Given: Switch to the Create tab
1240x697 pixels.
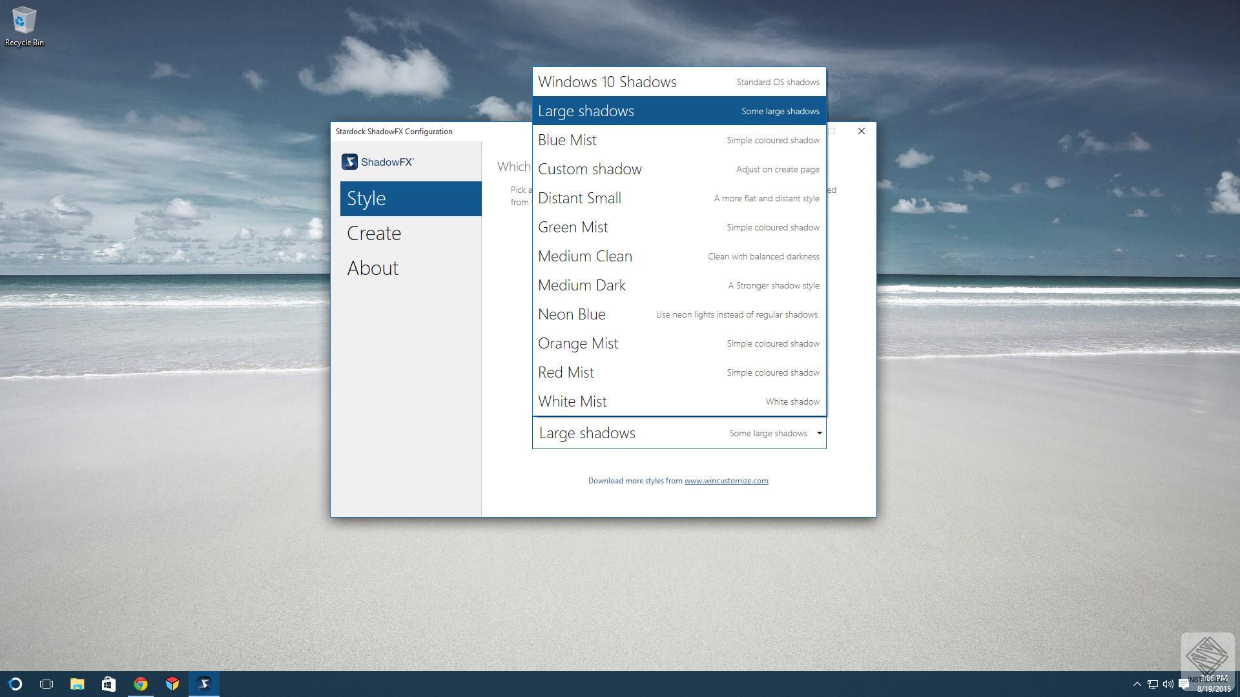Looking at the screenshot, I should tap(374, 234).
